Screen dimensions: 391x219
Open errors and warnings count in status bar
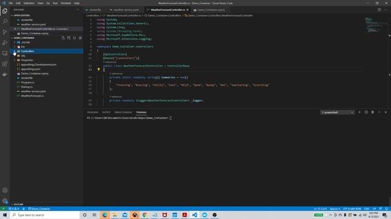[14, 209]
